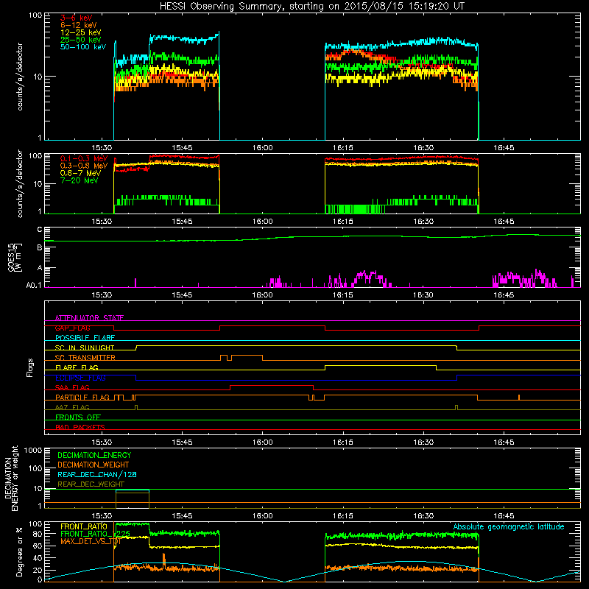Click the 15:45 time tick under GOES panel
589x589 pixels.
pyautogui.click(x=182, y=295)
